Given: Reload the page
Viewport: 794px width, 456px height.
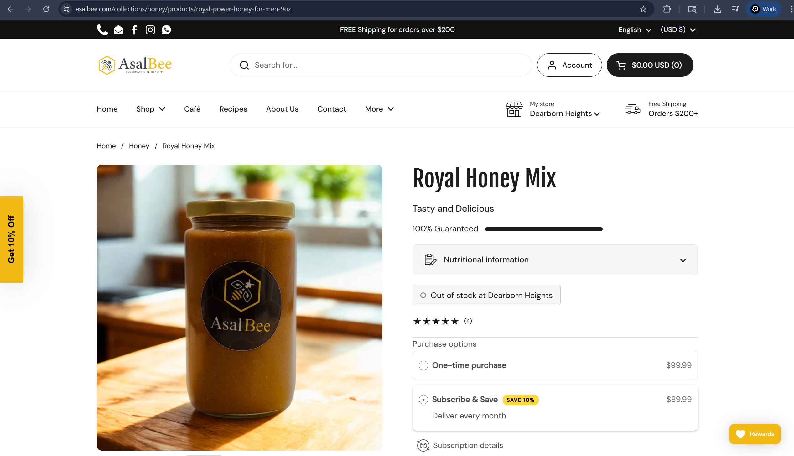Looking at the screenshot, I should (x=46, y=9).
